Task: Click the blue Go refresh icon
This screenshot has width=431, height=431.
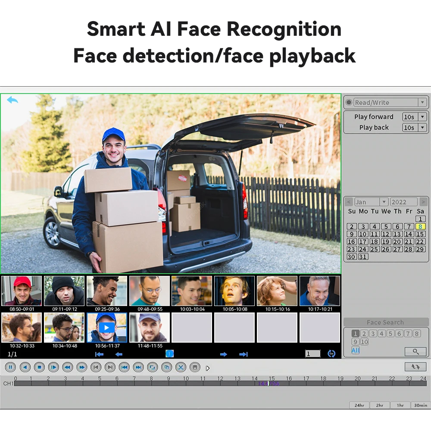Action: (331, 353)
